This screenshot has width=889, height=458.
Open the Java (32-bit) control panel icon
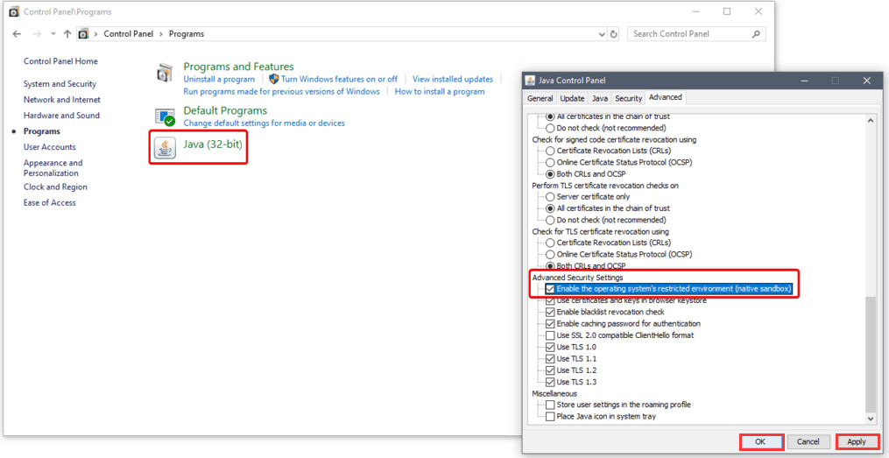[x=165, y=148]
